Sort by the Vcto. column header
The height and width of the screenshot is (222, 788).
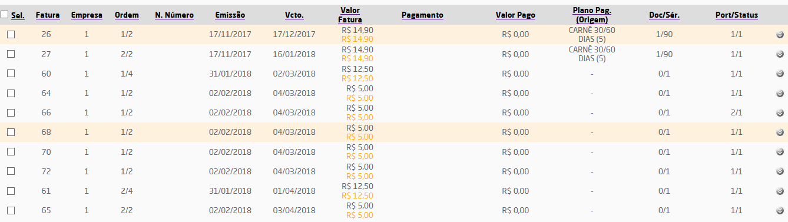[x=294, y=15]
